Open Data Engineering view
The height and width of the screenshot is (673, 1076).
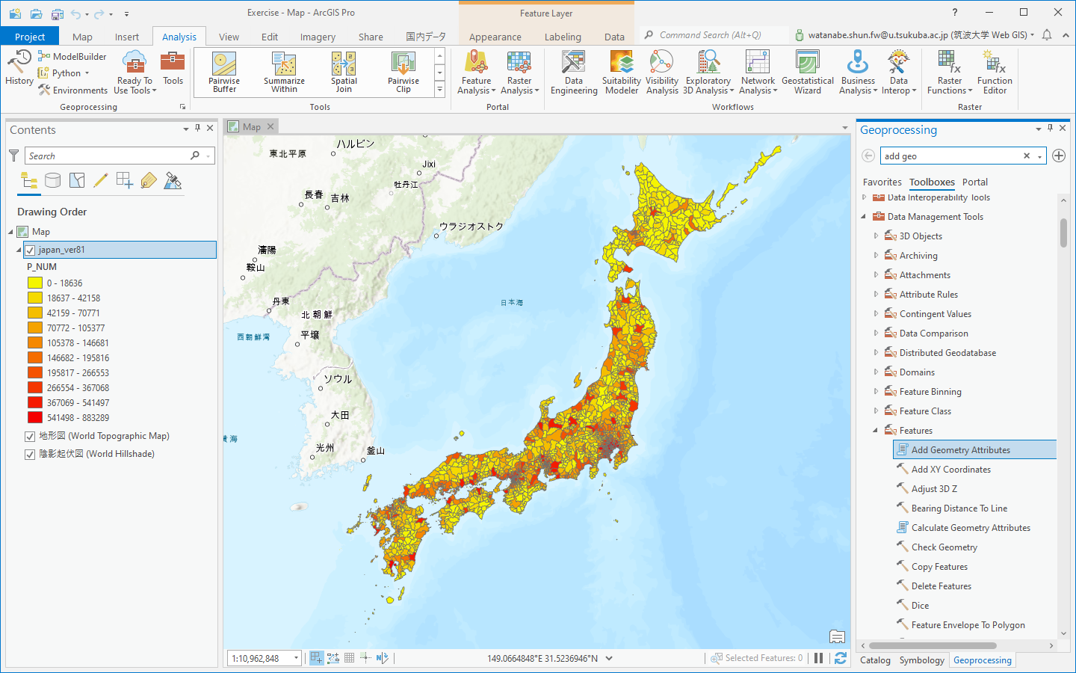pos(574,73)
